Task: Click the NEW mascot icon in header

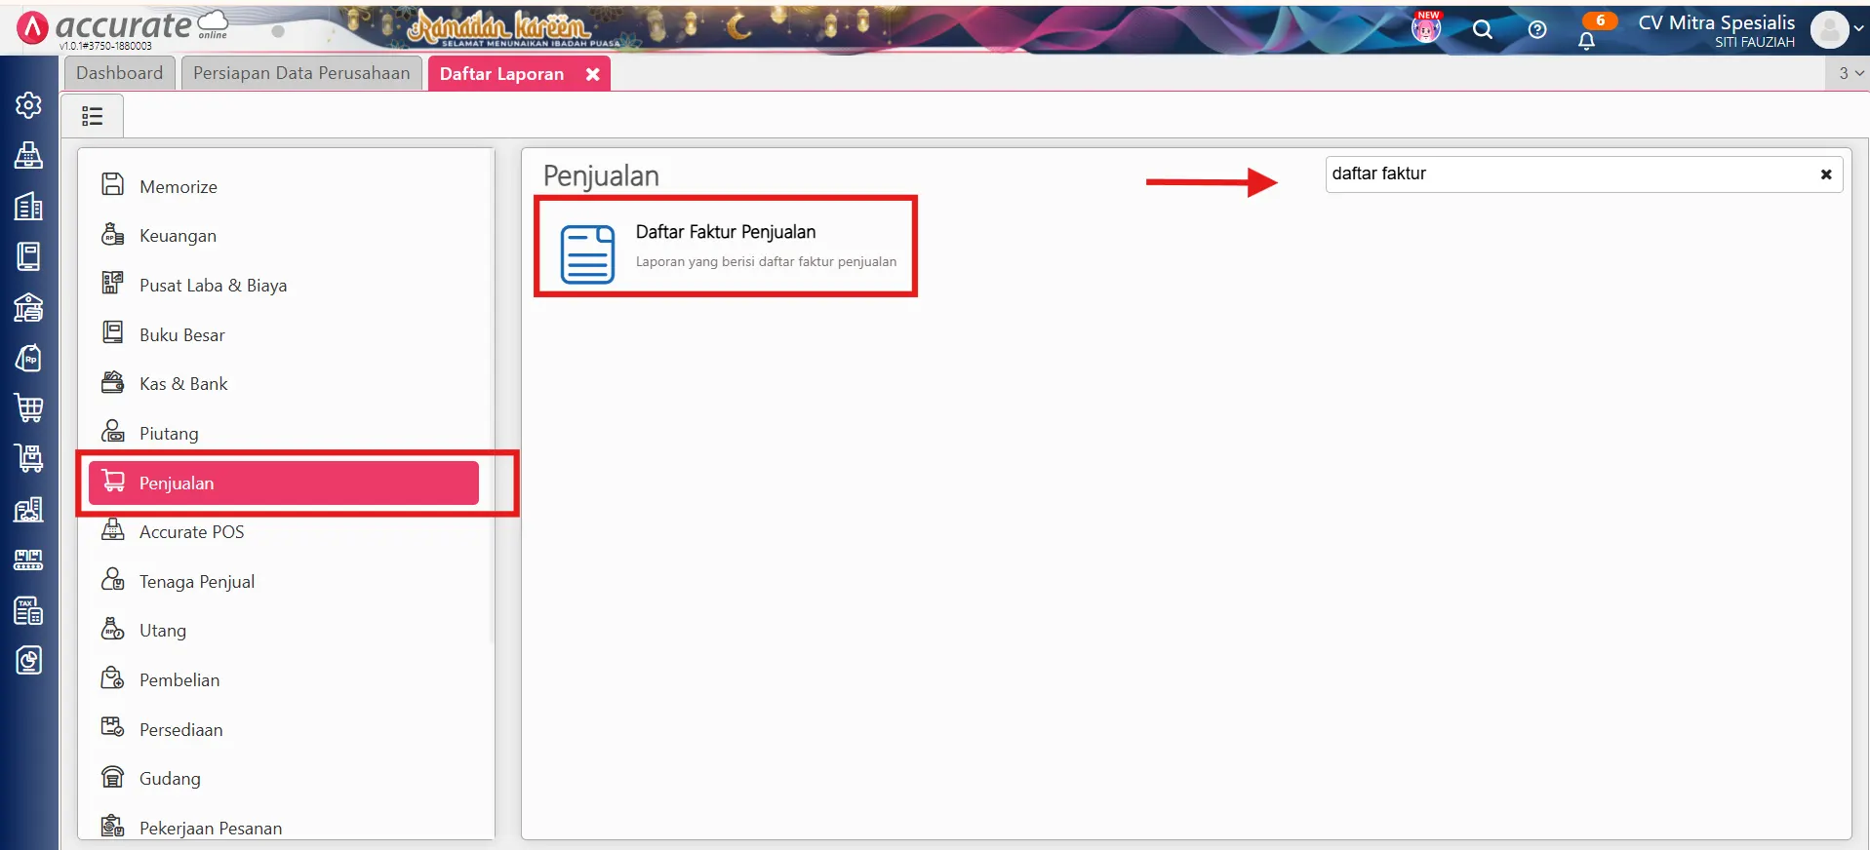Action: coord(1426,28)
